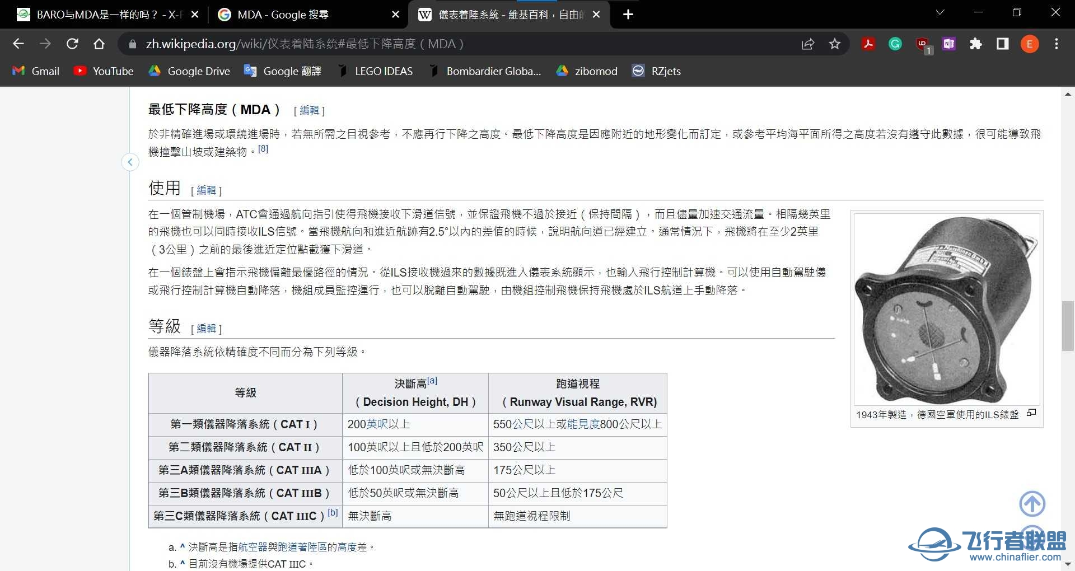Screen dimensions: 1075x571
Task: Edit the 等級 section
Action: [x=206, y=329]
